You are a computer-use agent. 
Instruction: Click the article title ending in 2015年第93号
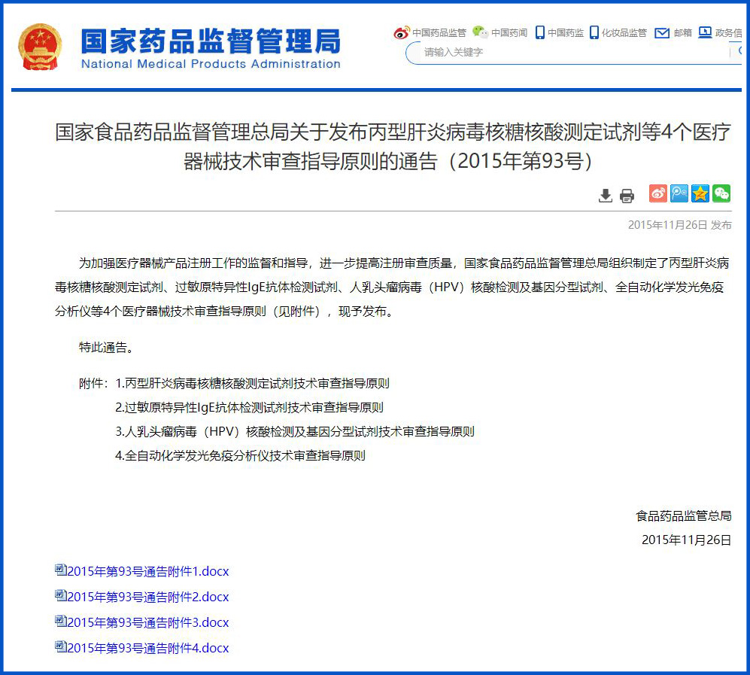click(393, 147)
